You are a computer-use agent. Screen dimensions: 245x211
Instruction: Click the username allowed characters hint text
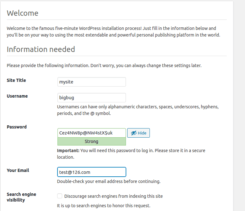138,110
